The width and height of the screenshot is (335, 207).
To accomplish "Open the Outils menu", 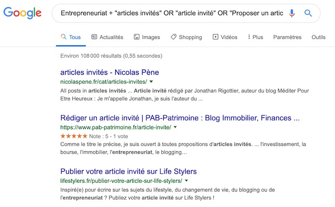I will tap(318, 37).
